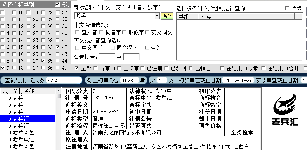
Task: Check the 已销亡 status filter
Action: (x=191, y=68)
